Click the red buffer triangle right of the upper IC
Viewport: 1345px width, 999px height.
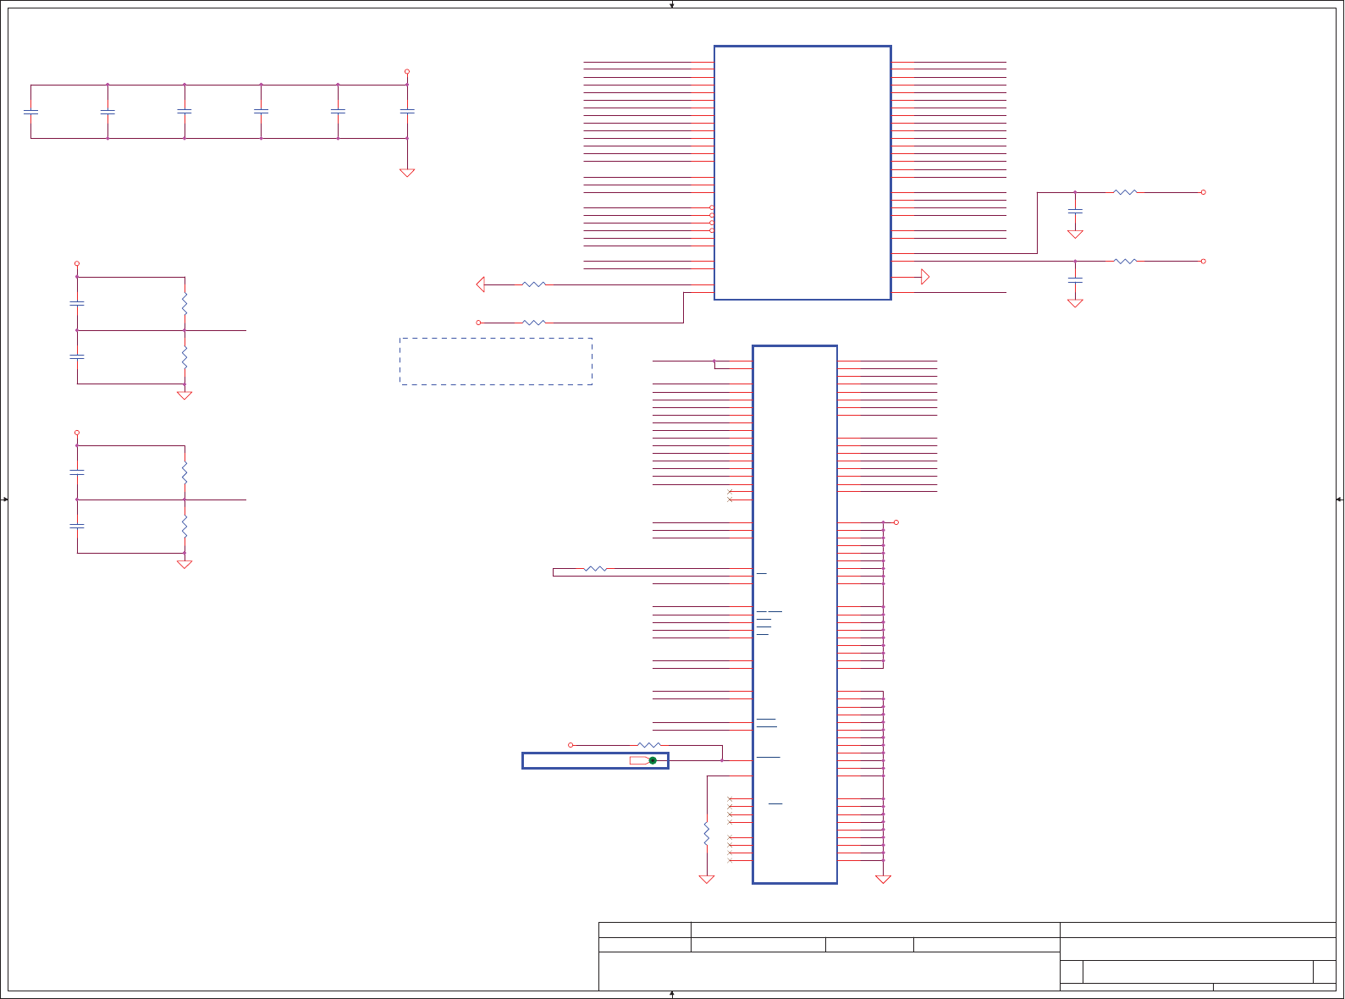[925, 277]
